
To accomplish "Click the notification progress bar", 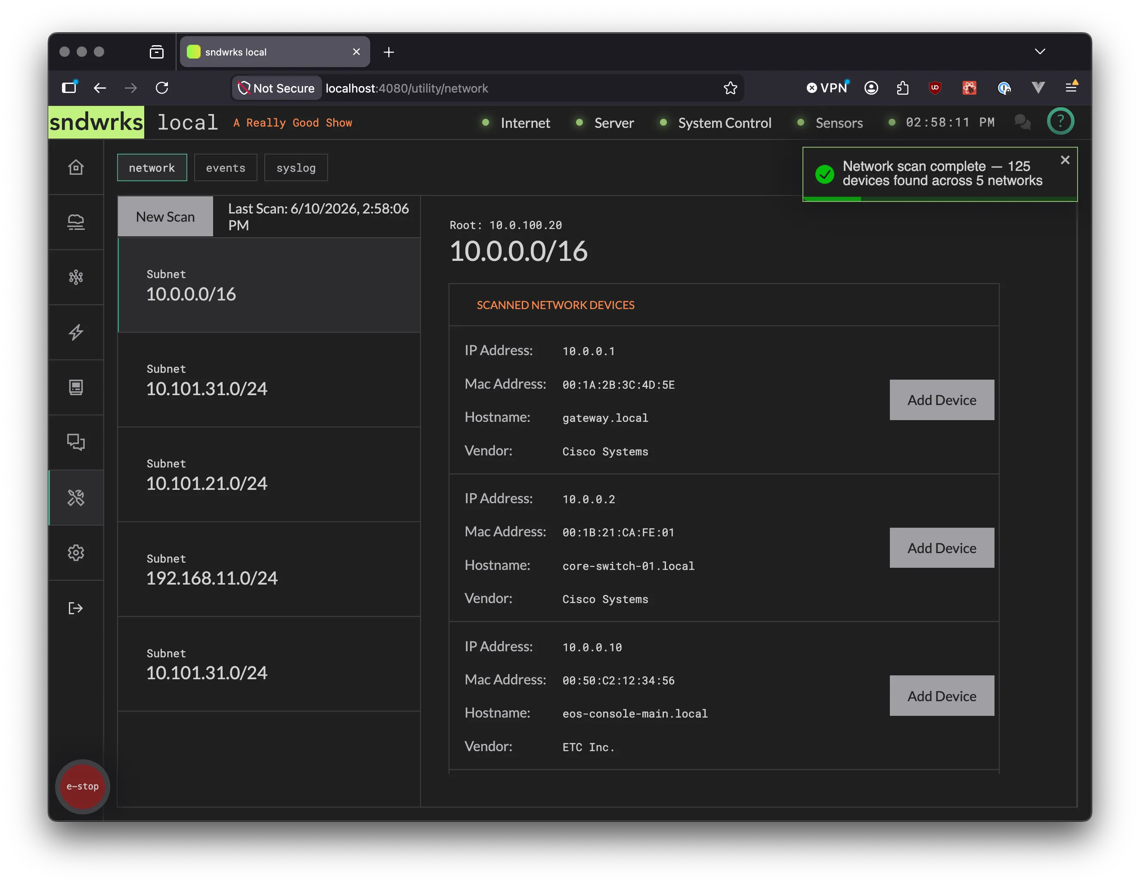I will pyautogui.click(x=940, y=199).
